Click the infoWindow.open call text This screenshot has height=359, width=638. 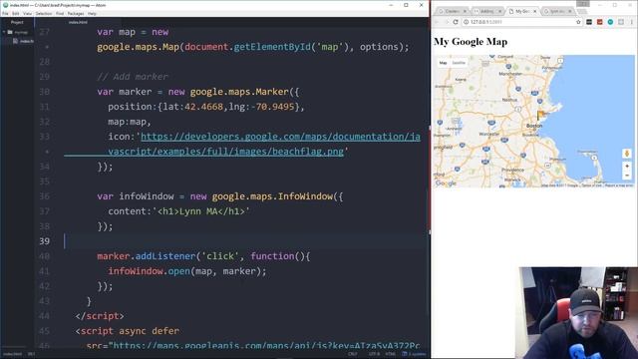[x=186, y=271]
